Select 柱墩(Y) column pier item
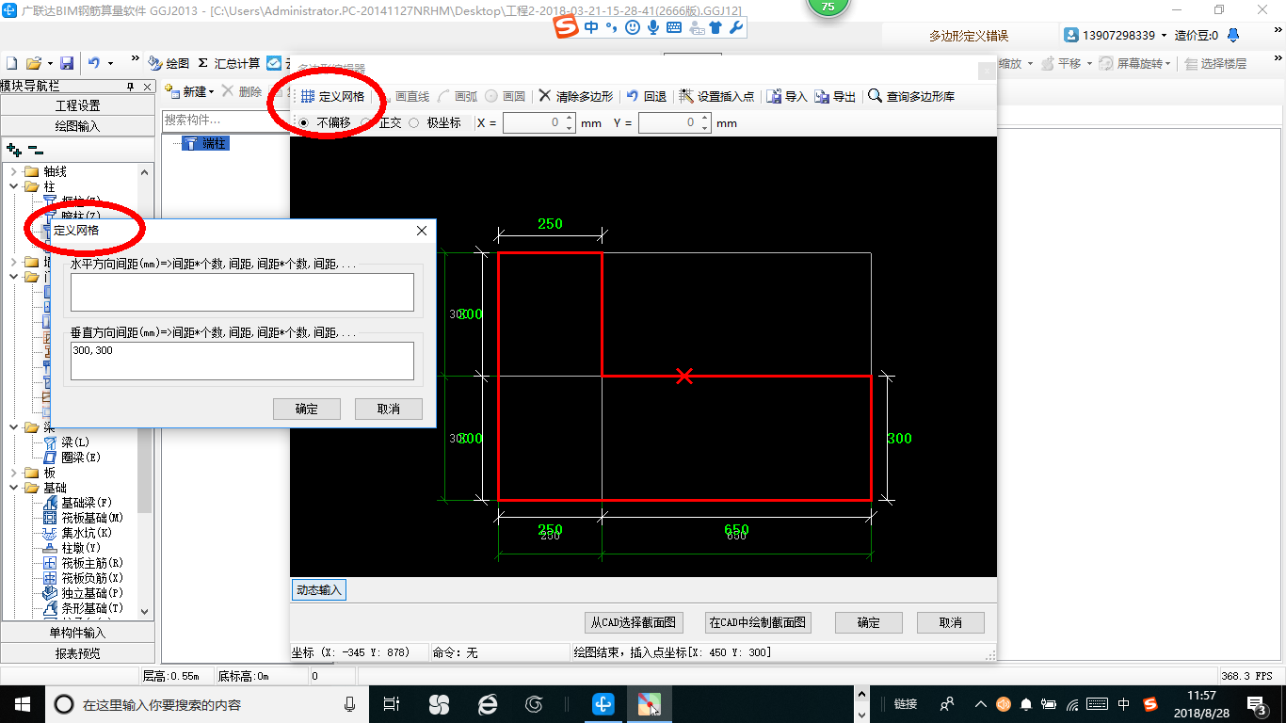Viewport: 1286px width, 723px height. tap(72, 548)
